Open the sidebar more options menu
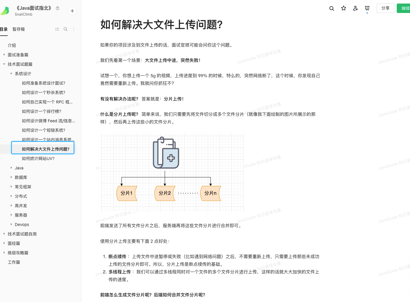 tap(74, 29)
